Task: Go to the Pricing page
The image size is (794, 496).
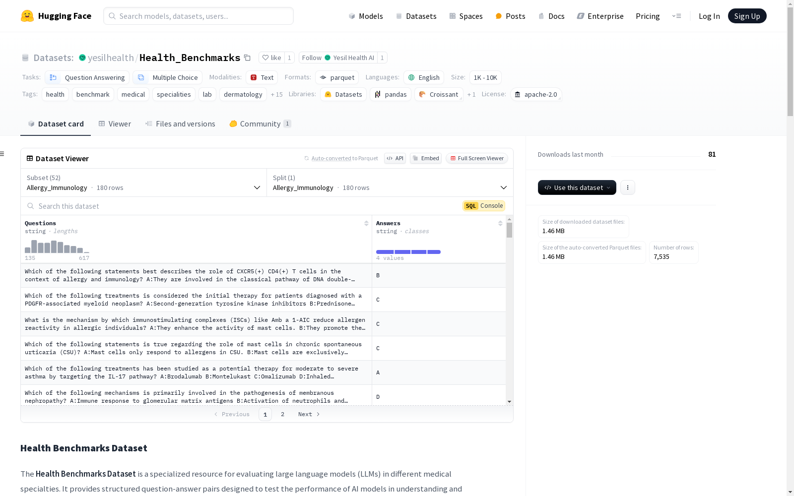Action: coord(648,16)
